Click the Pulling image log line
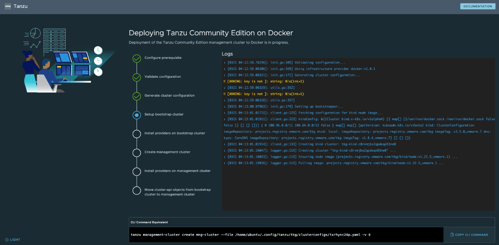This screenshot has height=245, width=499. click(334, 163)
